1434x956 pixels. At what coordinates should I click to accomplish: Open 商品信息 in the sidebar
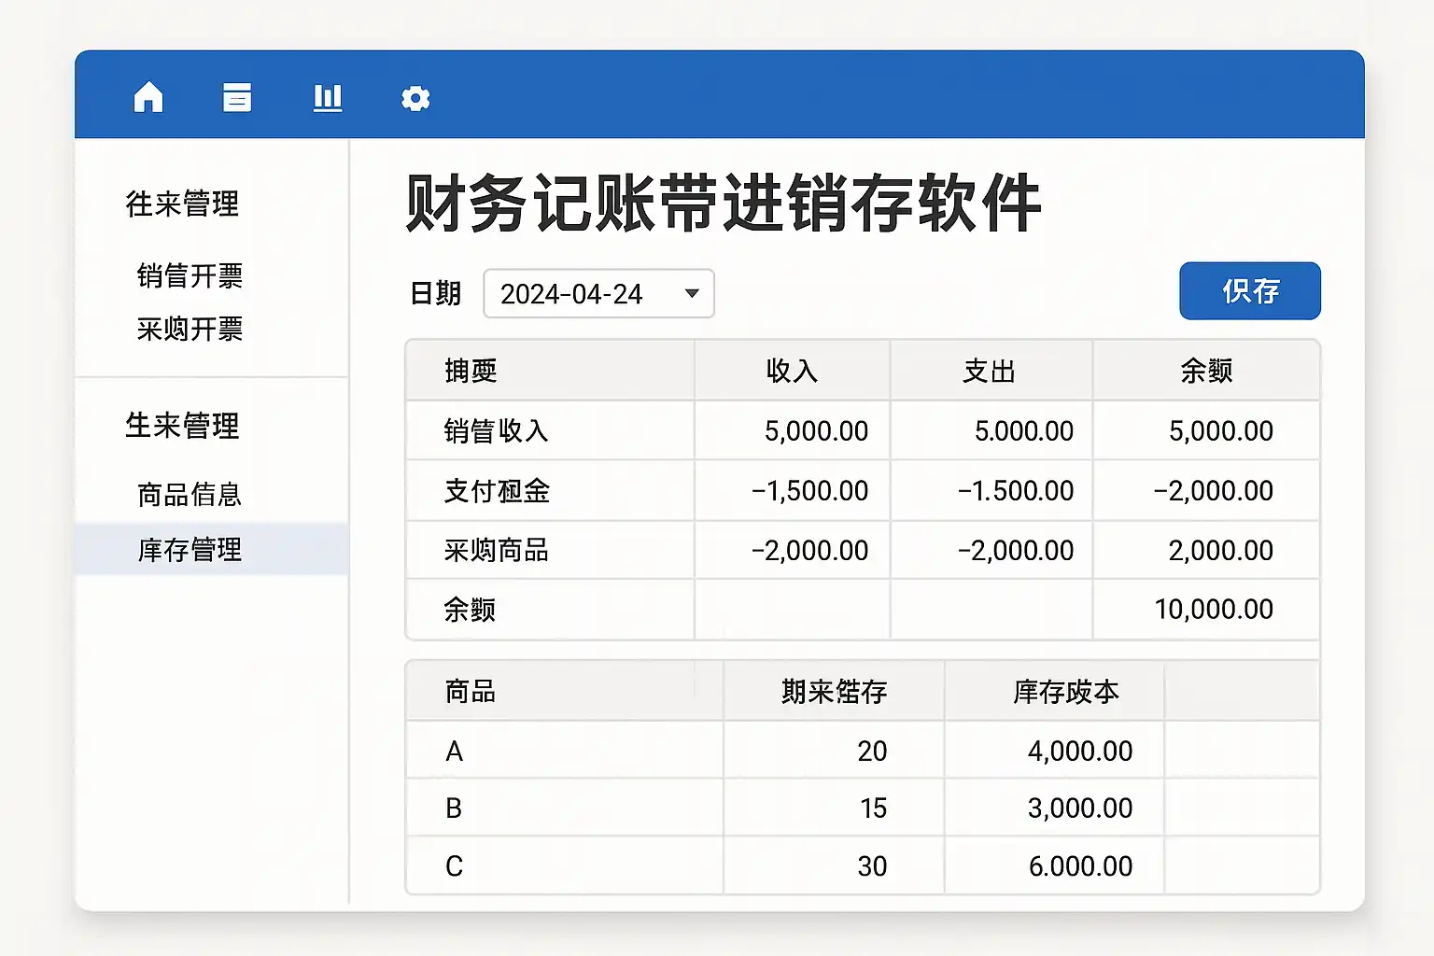[190, 494]
